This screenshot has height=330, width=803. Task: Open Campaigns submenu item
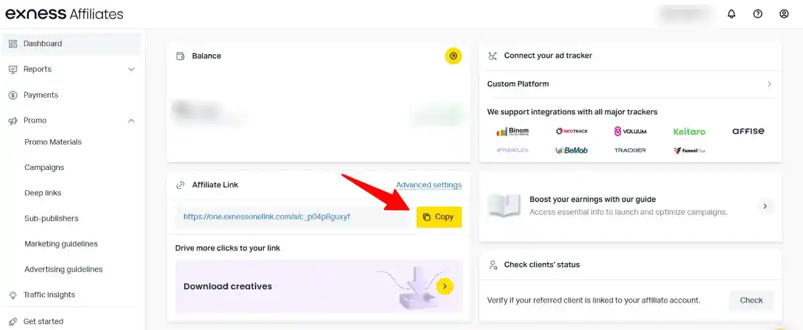[x=44, y=167]
